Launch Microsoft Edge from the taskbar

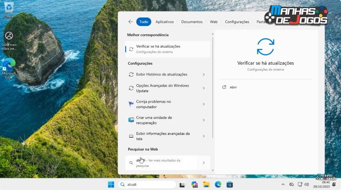[218, 184]
